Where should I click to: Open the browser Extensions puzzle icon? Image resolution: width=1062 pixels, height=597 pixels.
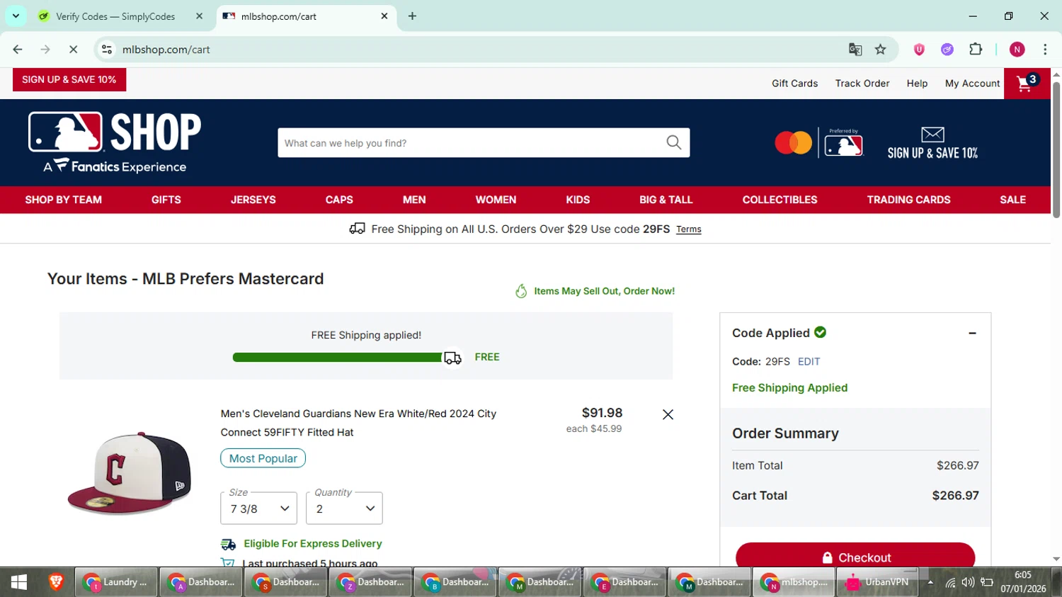[976, 50]
